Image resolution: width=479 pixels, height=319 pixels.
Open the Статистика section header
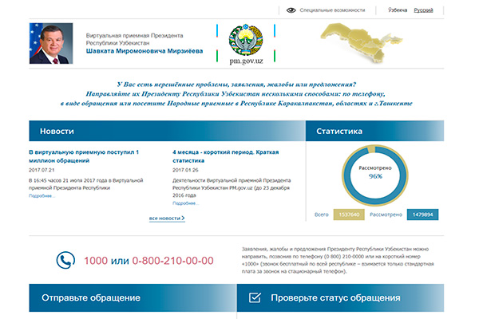pyautogui.click(x=340, y=131)
